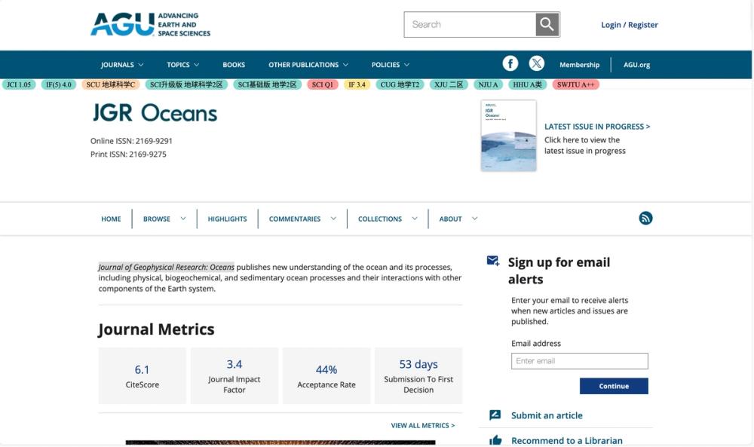
Task: Expand the Journals dropdown menu
Action: (122, 64)
